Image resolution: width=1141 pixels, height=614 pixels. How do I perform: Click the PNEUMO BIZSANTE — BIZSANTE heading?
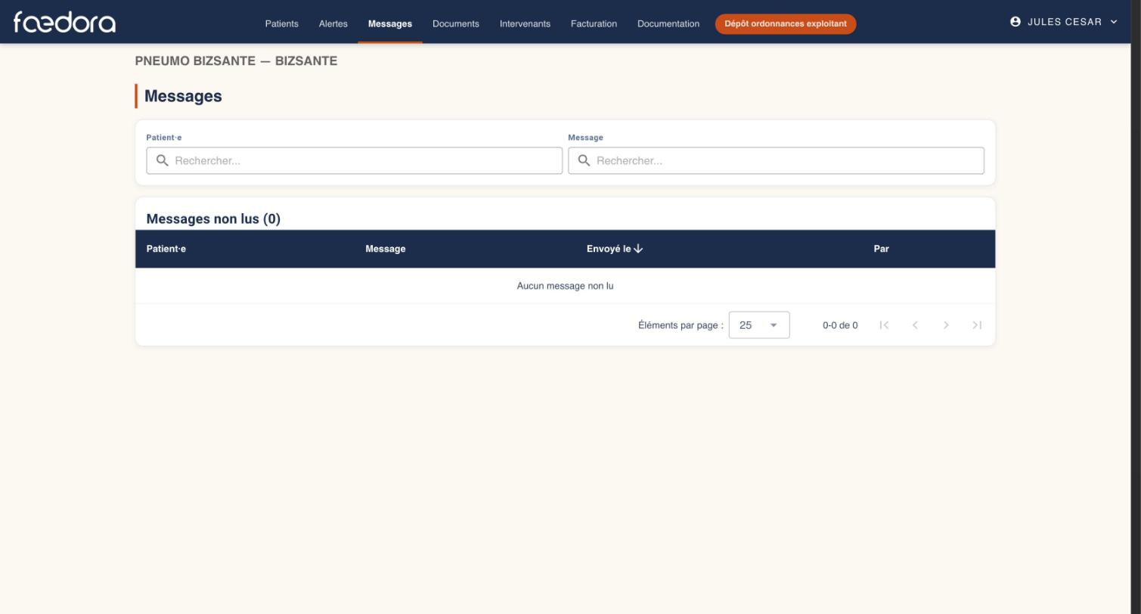coord(236,60)
